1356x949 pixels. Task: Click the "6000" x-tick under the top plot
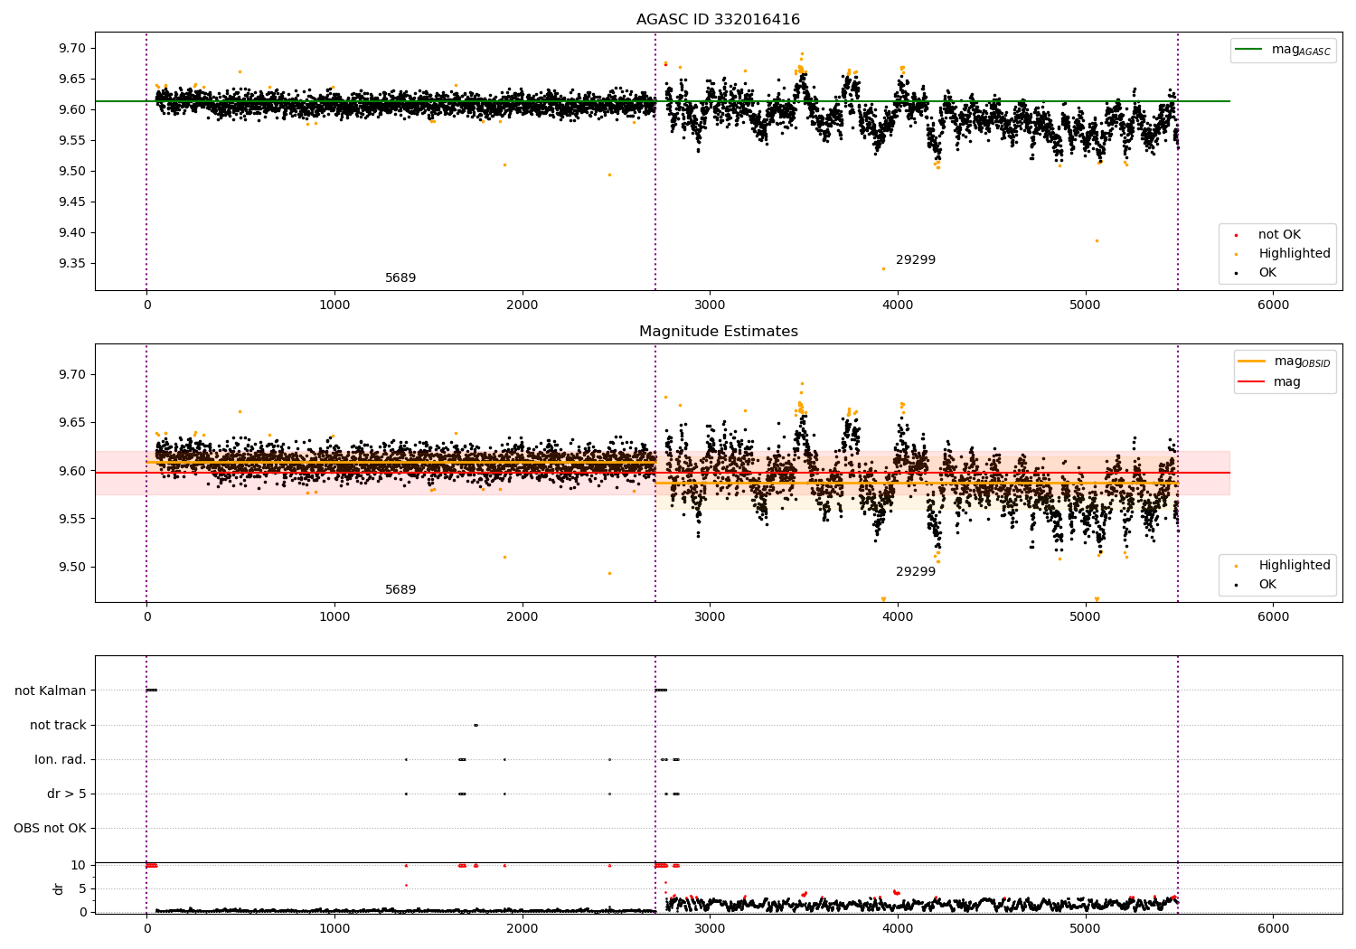tap(1273, 305)
